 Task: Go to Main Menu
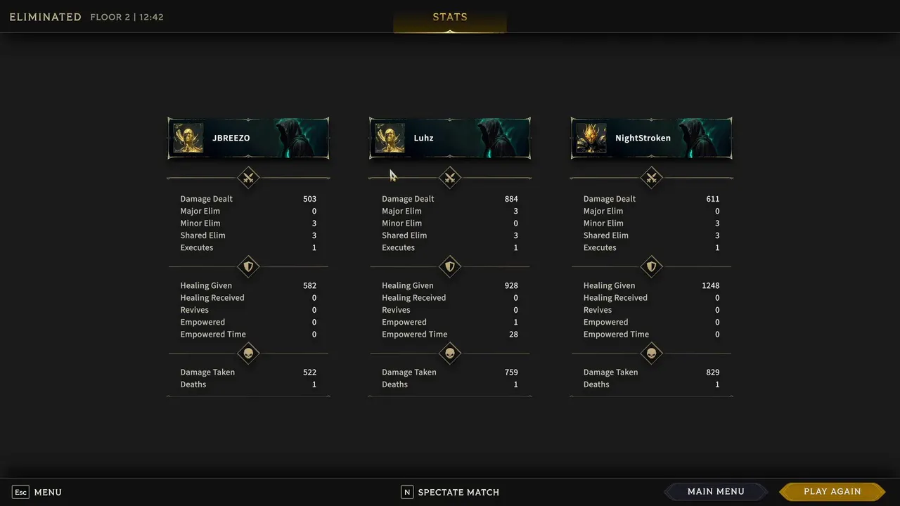point(716,492)
